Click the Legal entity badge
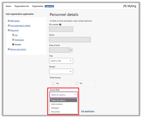The width and height of the screenshot is (142, 118). [x=49, y=6]
